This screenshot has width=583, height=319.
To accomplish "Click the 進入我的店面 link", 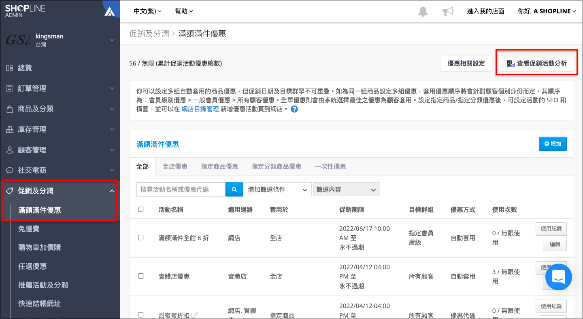I will (485, 11).
